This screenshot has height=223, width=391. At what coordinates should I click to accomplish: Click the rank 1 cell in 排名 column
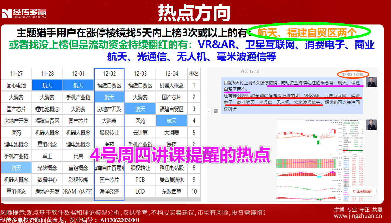click(194, 86)
